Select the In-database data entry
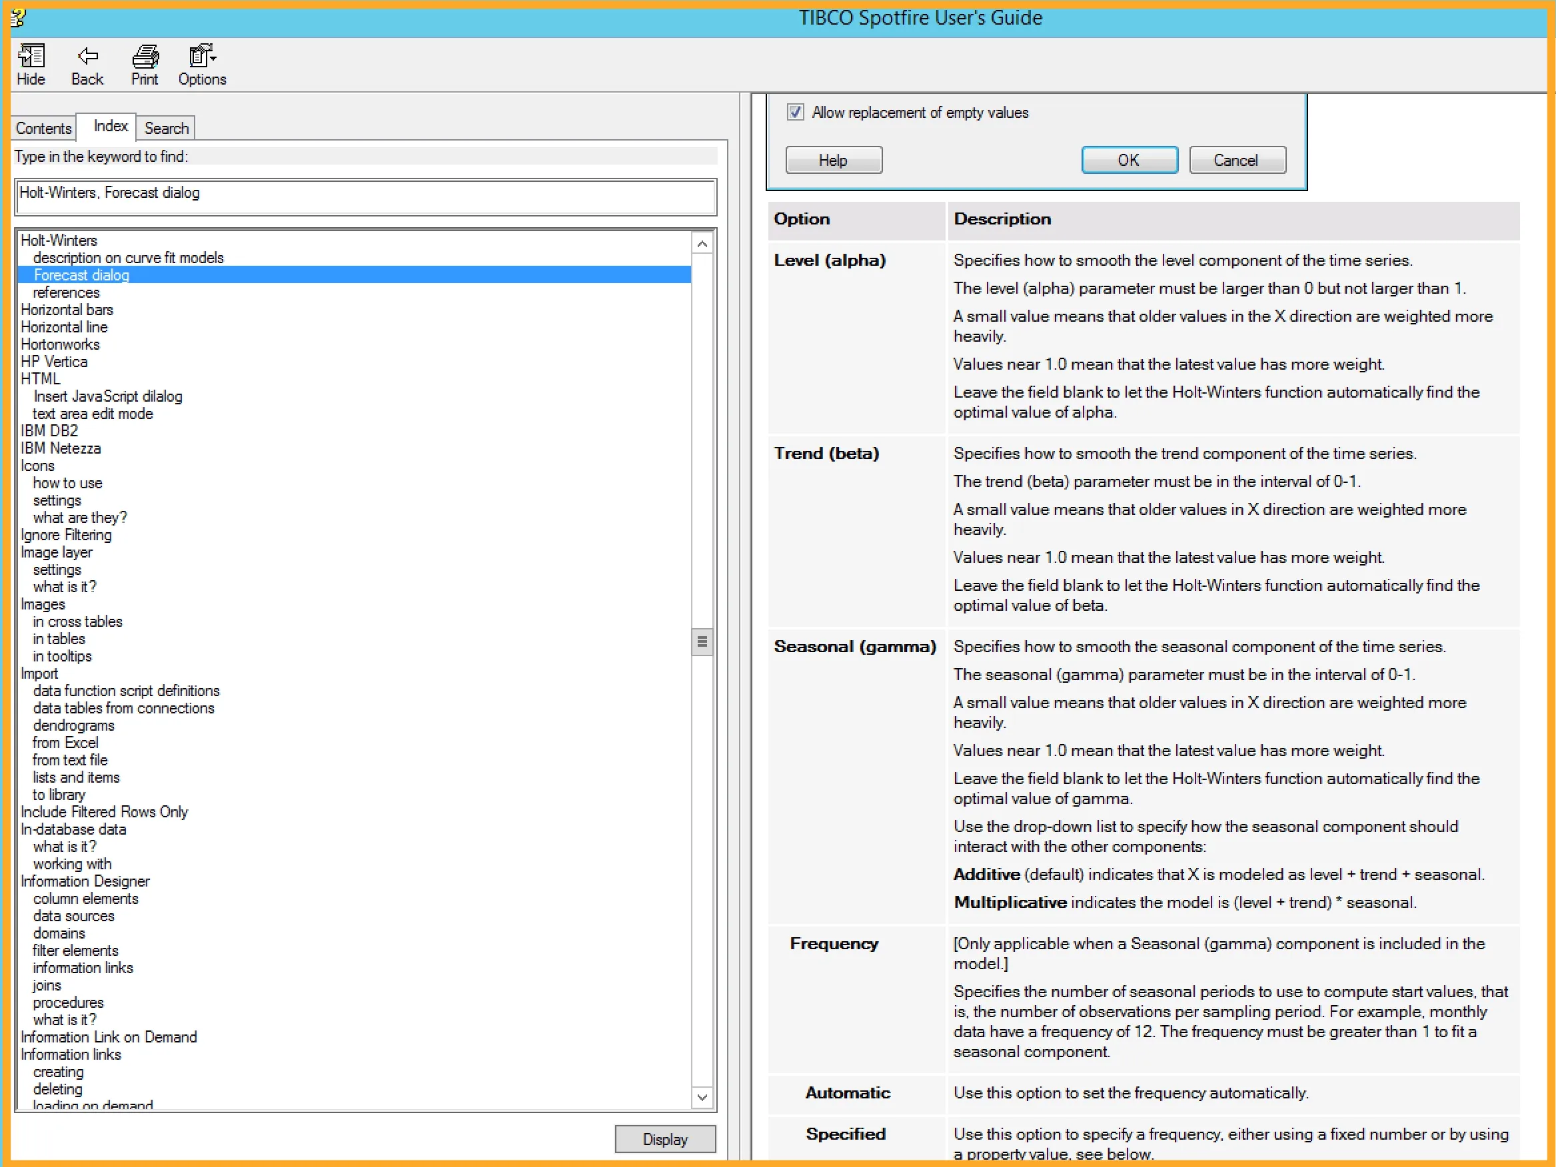 (73, 829)
